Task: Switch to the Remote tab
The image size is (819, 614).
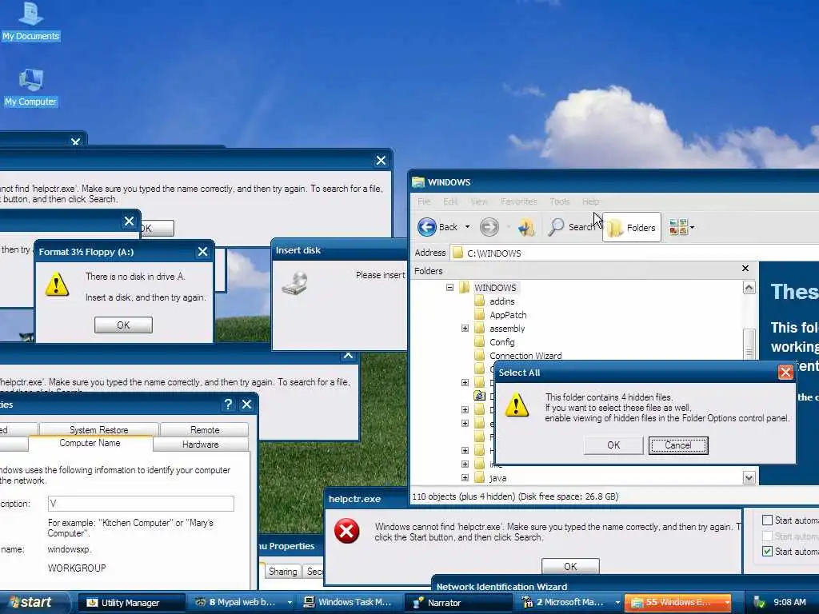Action: [x=205, y=429]
